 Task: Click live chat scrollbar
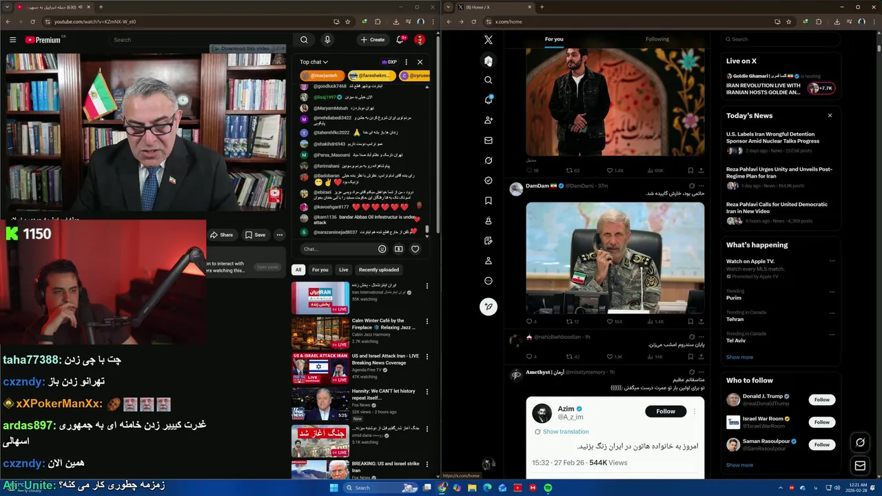point(427,229)
